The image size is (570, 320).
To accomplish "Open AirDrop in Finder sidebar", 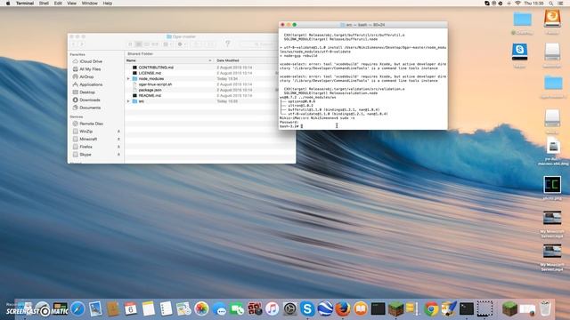I will [x=86, y=77].
